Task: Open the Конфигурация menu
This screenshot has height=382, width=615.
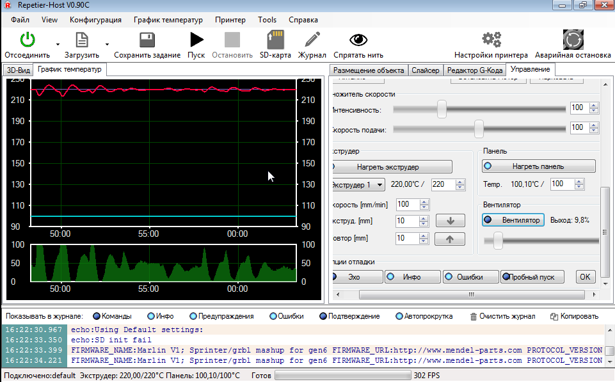Action: point(95,20)
